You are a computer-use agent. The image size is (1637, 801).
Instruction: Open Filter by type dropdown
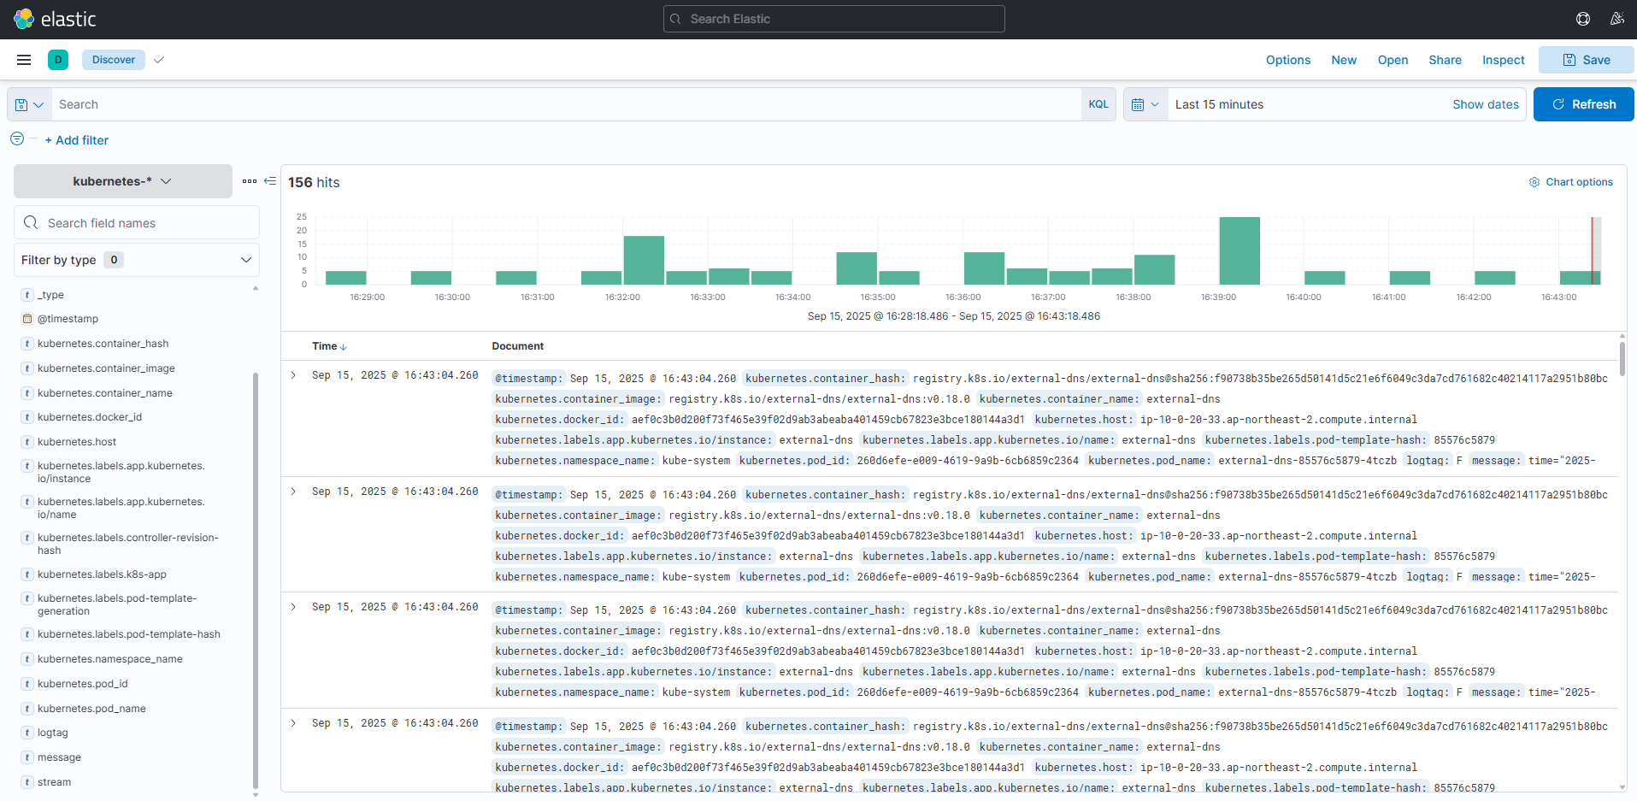pyautogui.click(x=137, y=260)
